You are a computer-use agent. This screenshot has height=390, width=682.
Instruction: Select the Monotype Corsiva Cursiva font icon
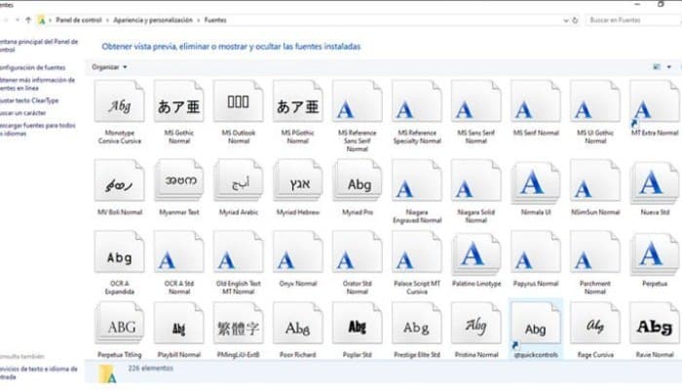click(119, 101)
